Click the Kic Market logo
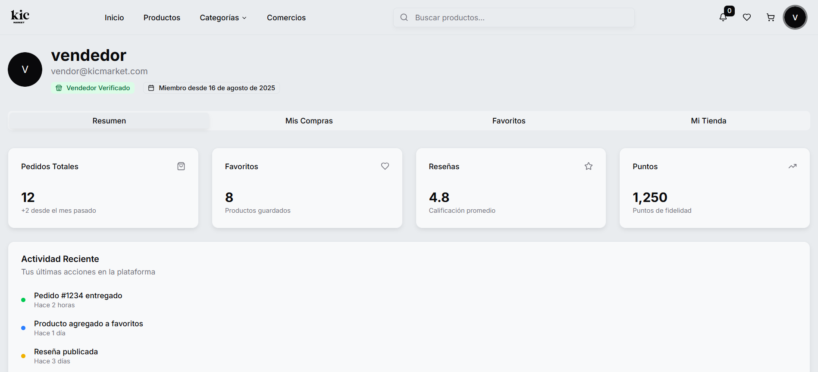This screenshot has width=818, height=372. [20, 17]
